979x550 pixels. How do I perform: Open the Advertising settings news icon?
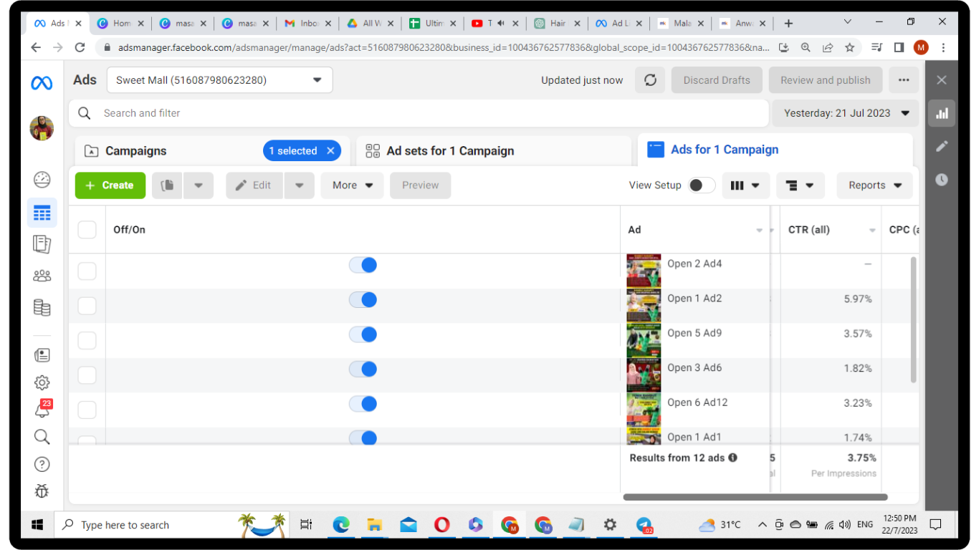[42, 354]
